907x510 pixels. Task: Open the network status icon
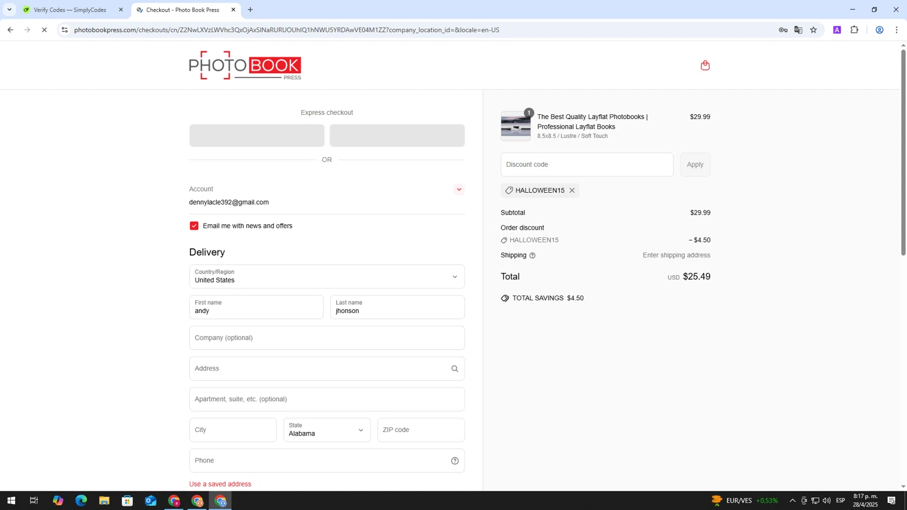815,500
